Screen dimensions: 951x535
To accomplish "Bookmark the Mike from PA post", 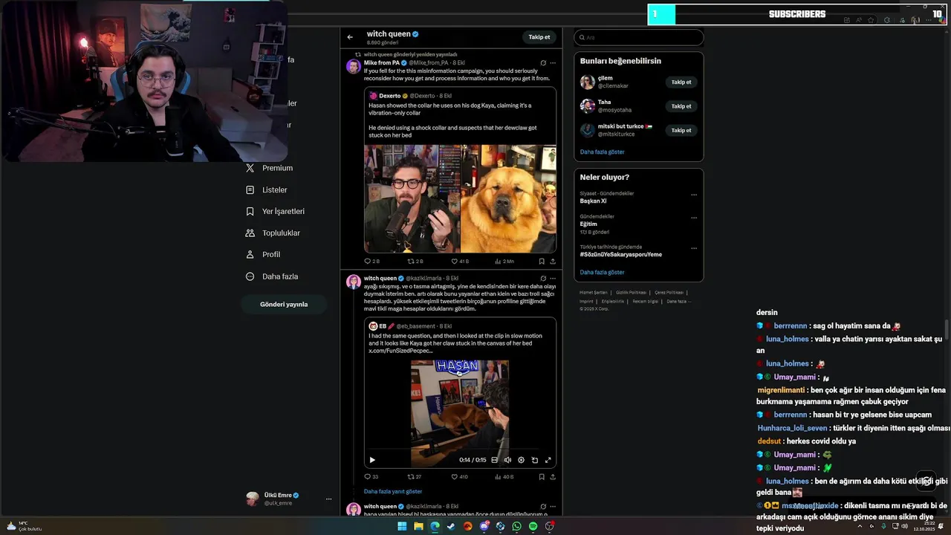I will (x=542, y=262).
